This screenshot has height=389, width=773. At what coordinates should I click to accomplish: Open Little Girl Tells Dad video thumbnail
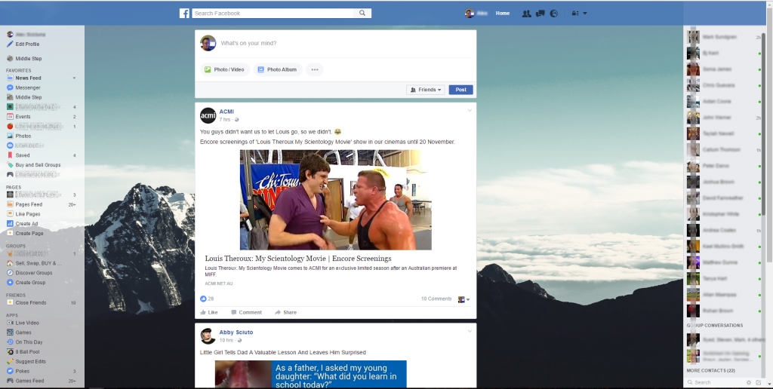pyautogui.click(x=310, y=374)
